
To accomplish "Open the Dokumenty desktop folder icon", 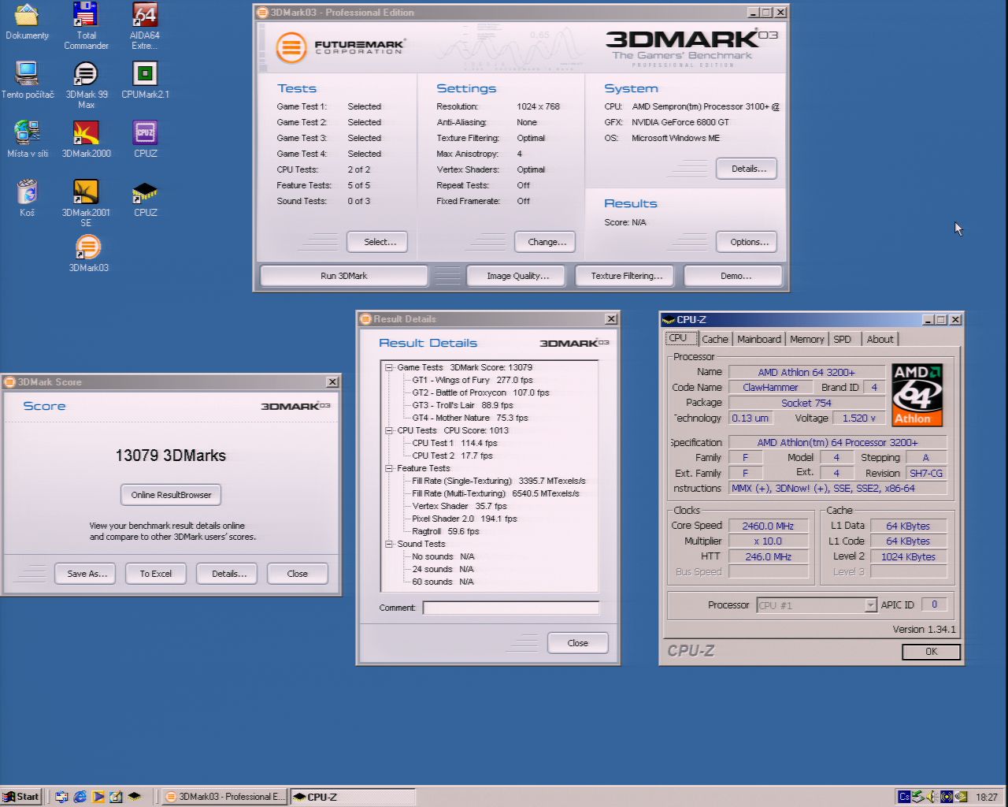I will [x=27, y=22].
